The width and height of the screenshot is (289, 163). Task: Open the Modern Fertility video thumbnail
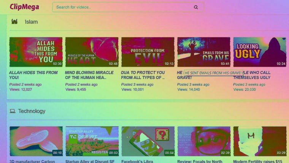(259, 141)
